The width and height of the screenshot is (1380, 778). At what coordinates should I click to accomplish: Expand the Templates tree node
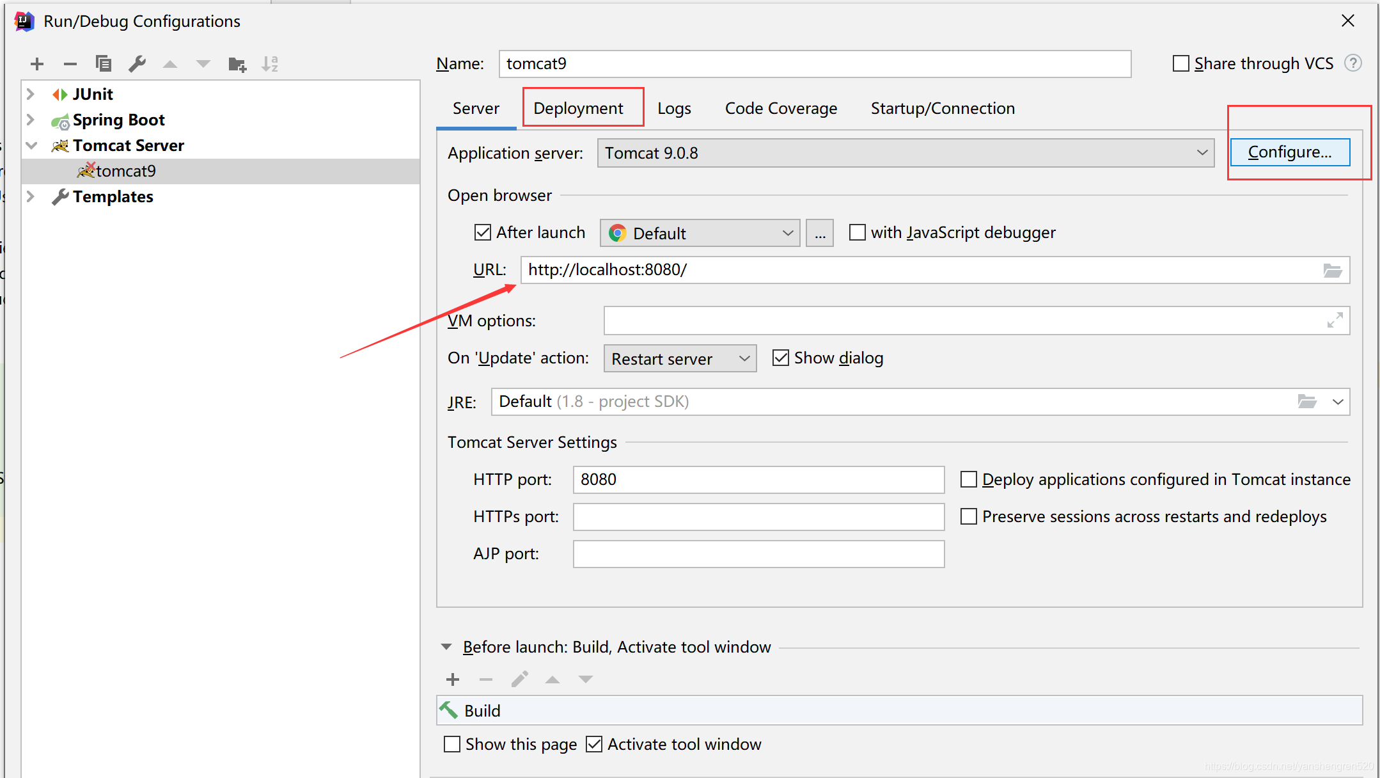(x=31, y=196)
